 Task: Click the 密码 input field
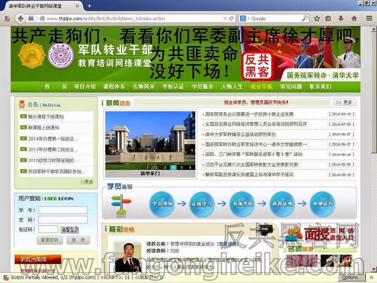[x=63, y=220]
